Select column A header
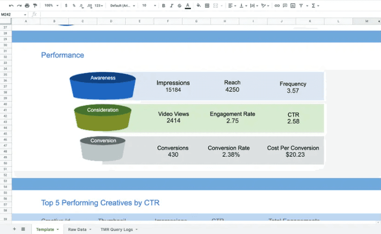The height and width of the screenshot is (234, 381). (26, 21)
